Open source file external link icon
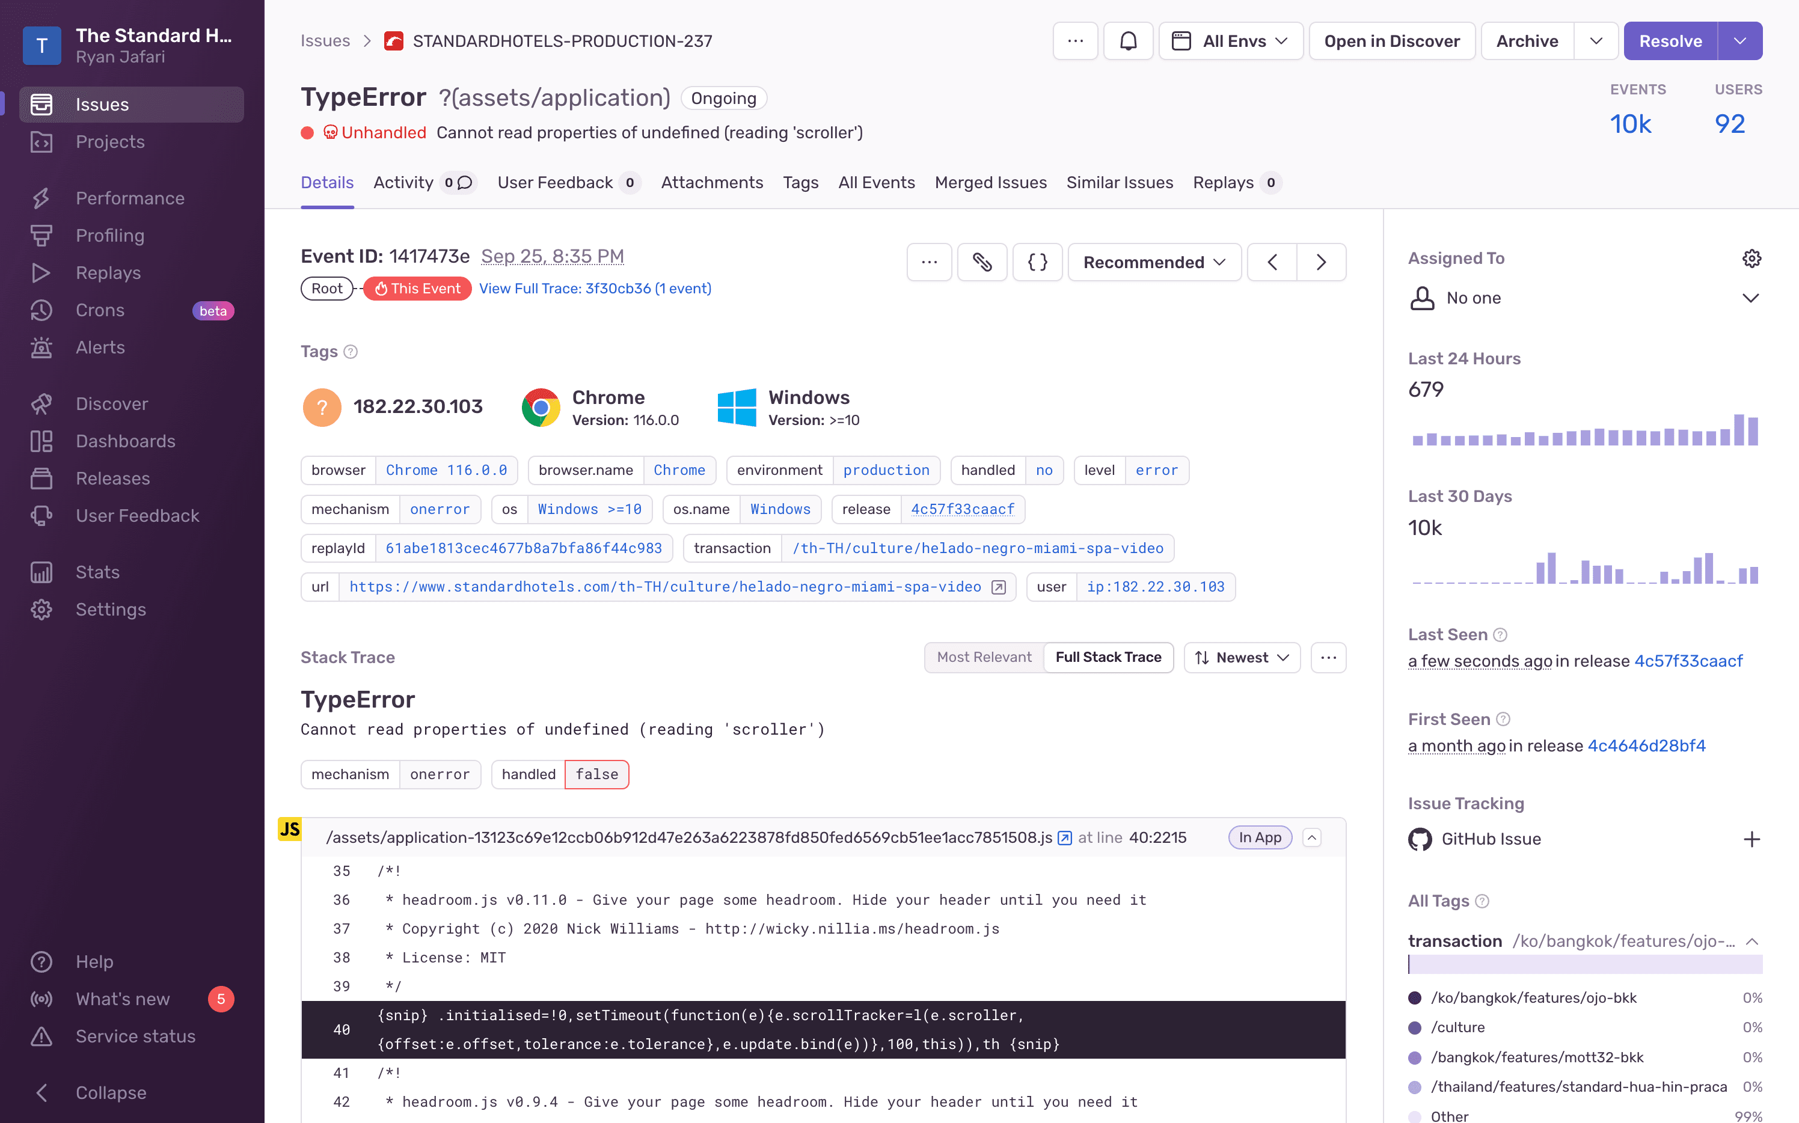The image size is (1799, 1123). click(x=1064, y=838)
